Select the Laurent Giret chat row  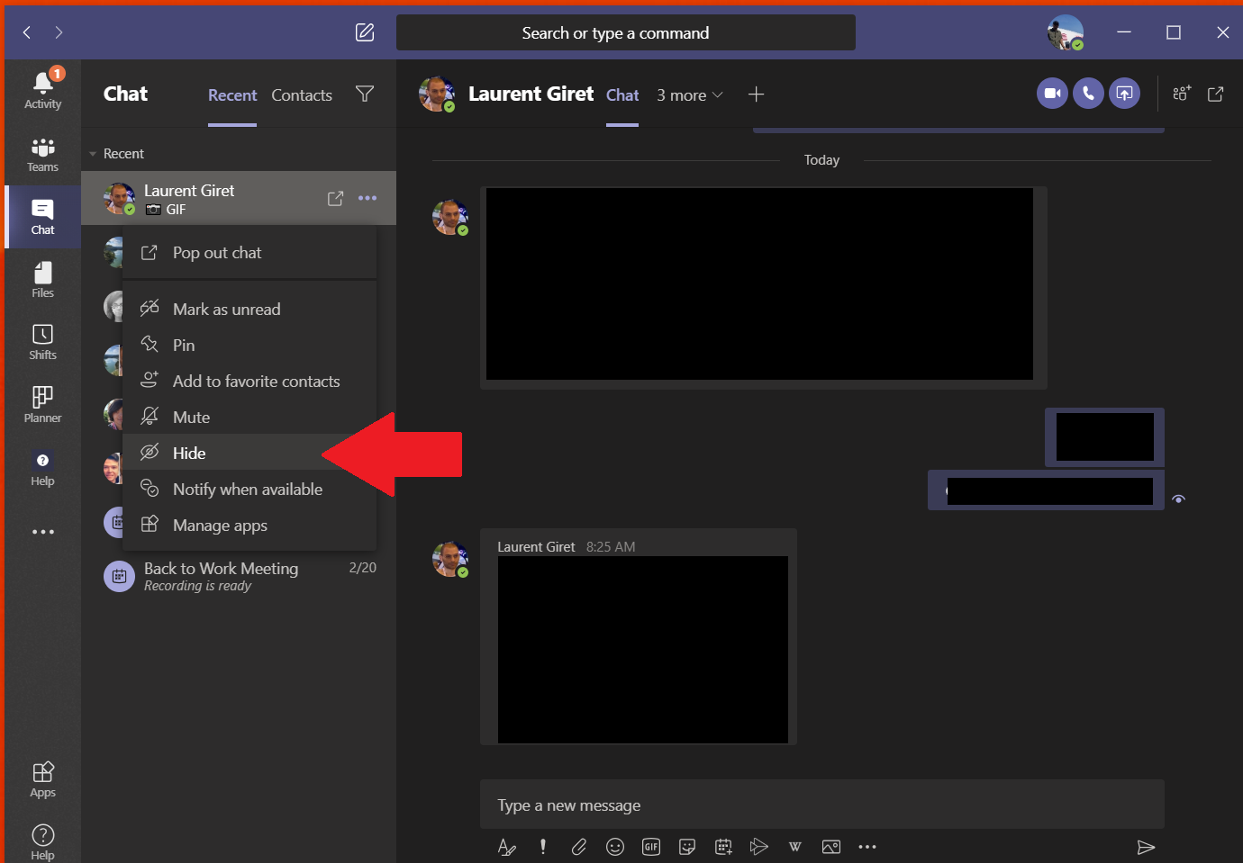[239, 198]
